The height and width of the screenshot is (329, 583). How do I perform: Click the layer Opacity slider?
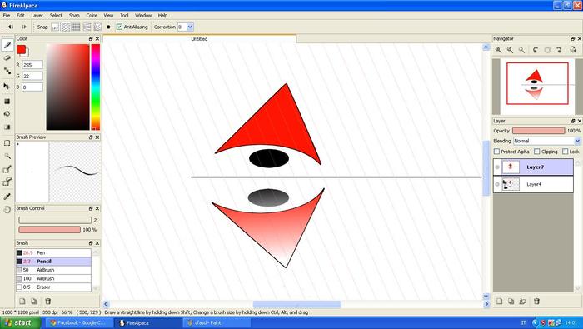[x=538, y=131]
